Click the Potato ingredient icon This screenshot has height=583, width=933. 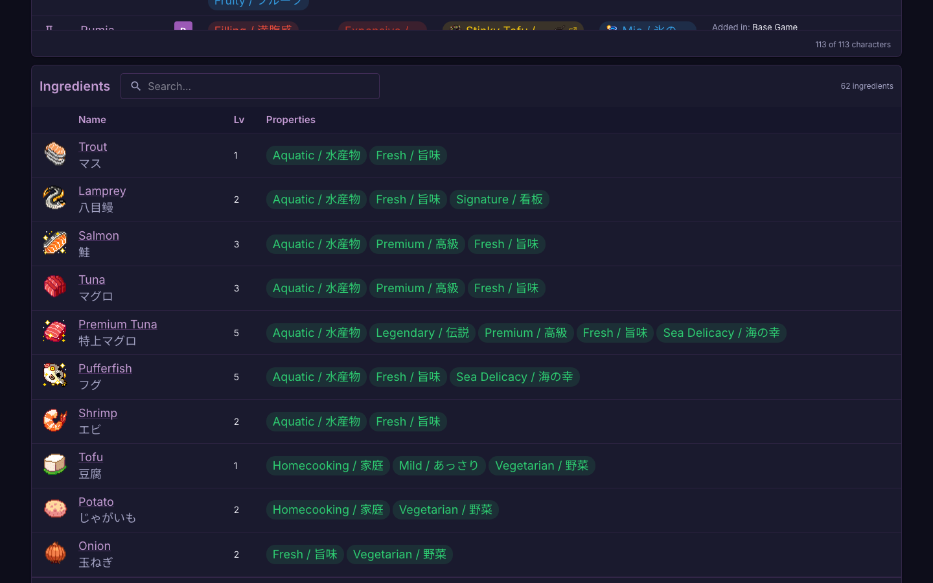pos(55,510)
